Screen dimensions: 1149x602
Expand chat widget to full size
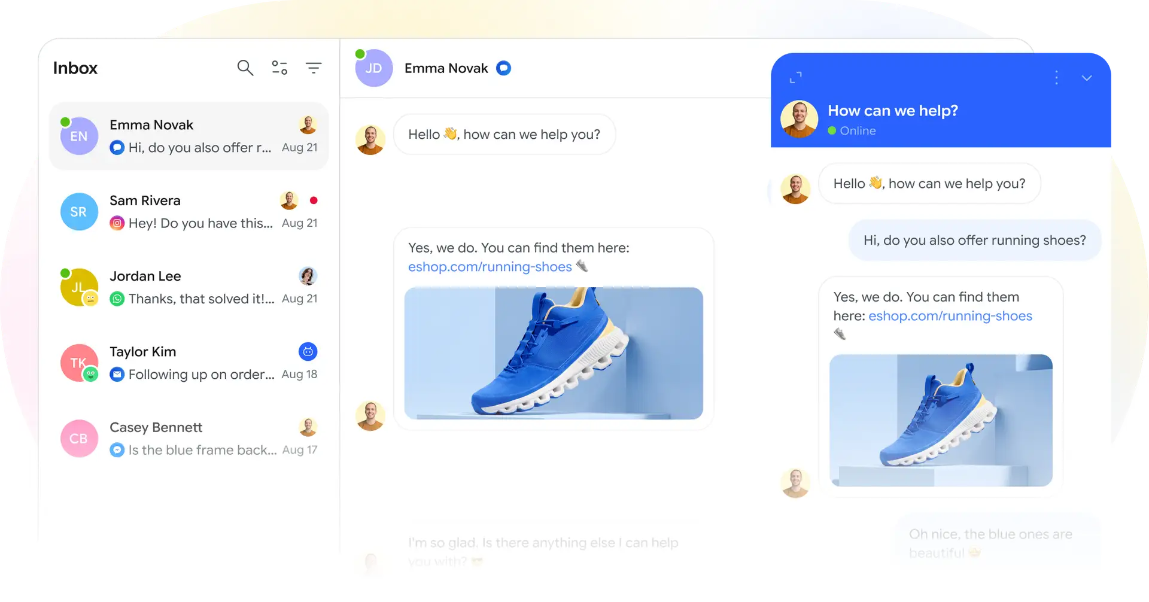(x=795, y=77)
